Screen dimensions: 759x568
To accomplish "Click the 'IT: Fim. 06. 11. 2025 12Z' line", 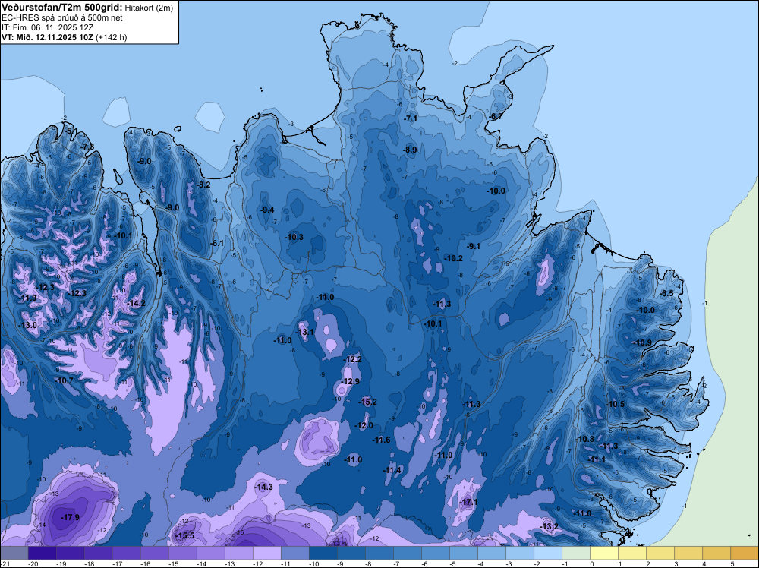I will (47, 27).
